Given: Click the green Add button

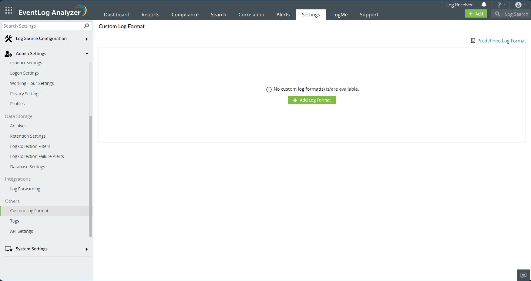Looking at the screenshot, I should pos(476,14).
